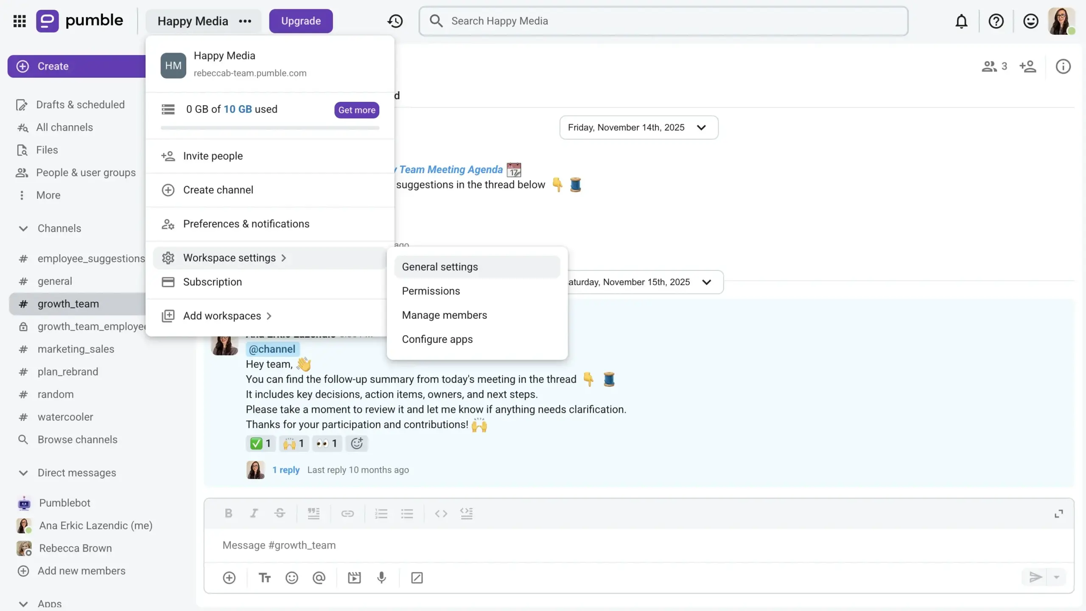Toggle bold formatting in editor
The width and height of the screenshot is (1086, 611).
tap(228, 513)
